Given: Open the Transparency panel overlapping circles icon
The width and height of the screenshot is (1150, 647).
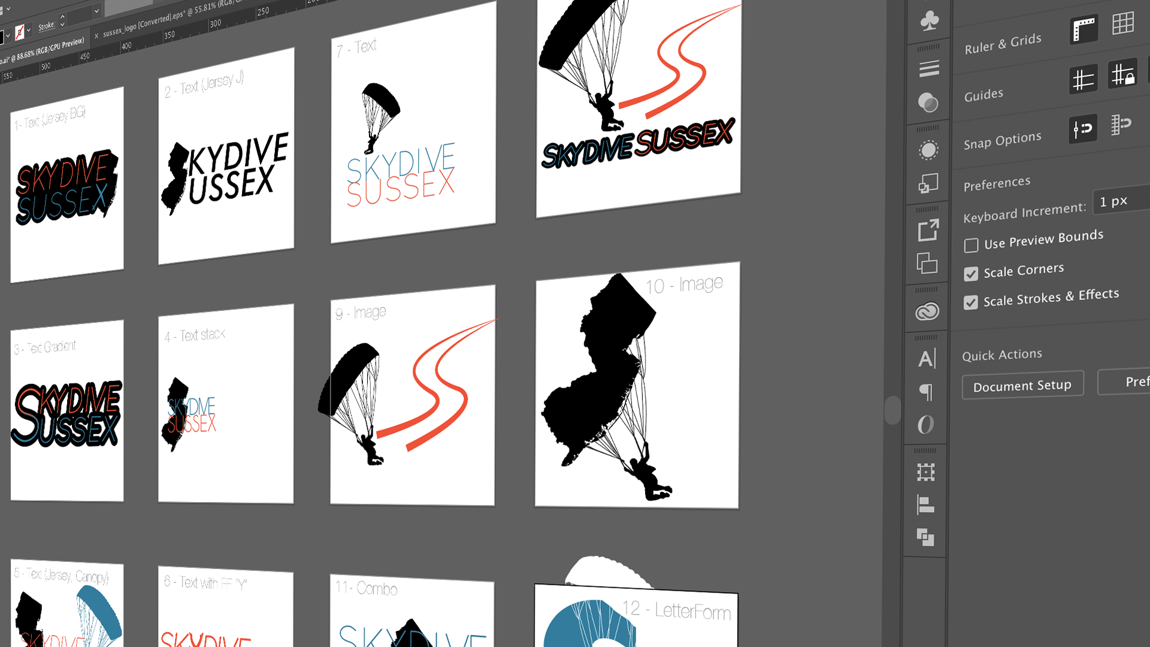Looking at the screenshot, I should pos(928,103).
